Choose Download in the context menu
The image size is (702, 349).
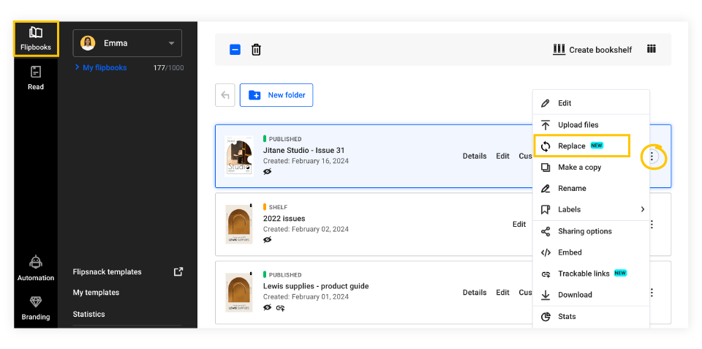tap(591, 294)
